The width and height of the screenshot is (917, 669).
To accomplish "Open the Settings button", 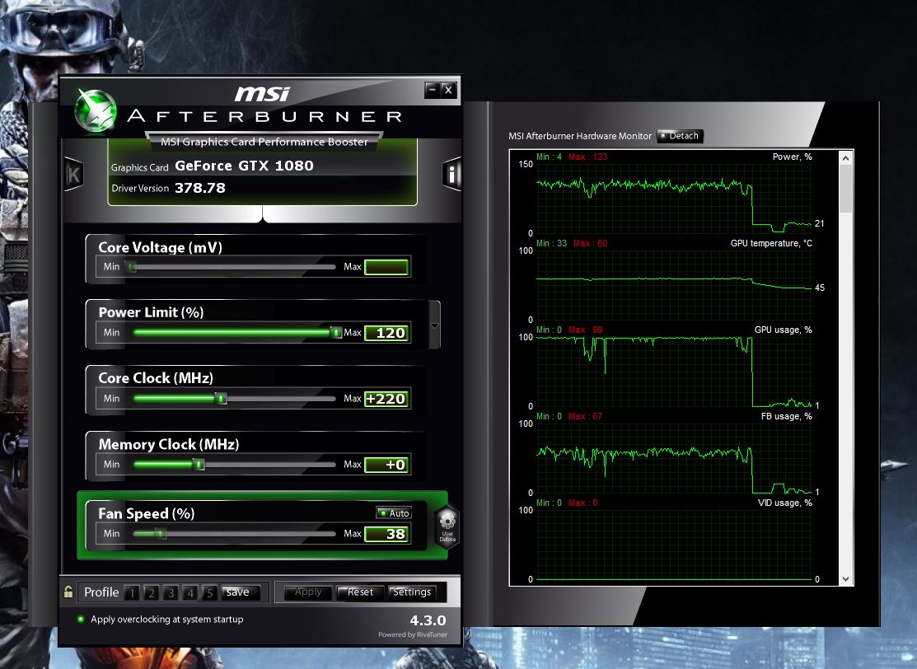I will click(x=412, y=592).
